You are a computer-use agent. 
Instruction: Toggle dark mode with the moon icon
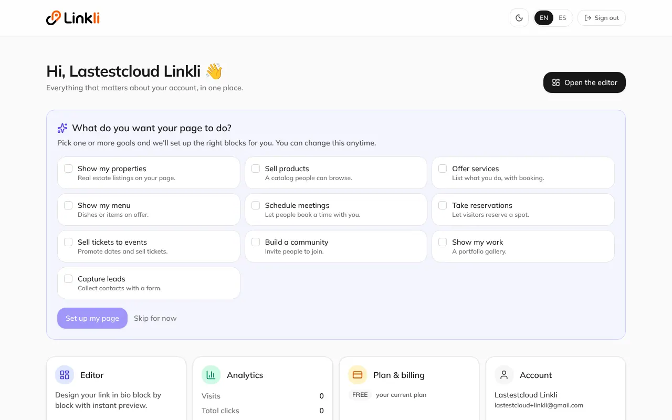tap(519, 18)
